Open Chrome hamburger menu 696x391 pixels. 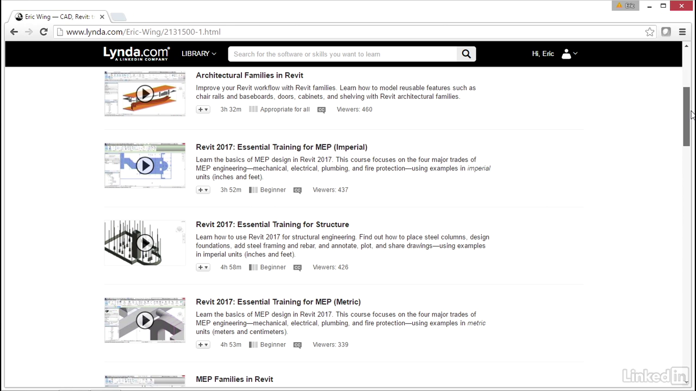click(x=682, y=32)
